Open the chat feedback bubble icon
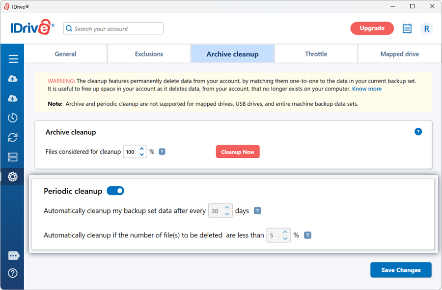This screenshot has height=290, width=442. (x=14, y=256)
